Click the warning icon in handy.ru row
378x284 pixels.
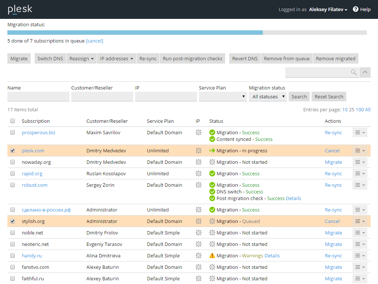[212, 256]
